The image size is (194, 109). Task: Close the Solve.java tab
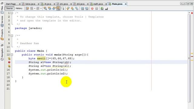pos(38,4)
